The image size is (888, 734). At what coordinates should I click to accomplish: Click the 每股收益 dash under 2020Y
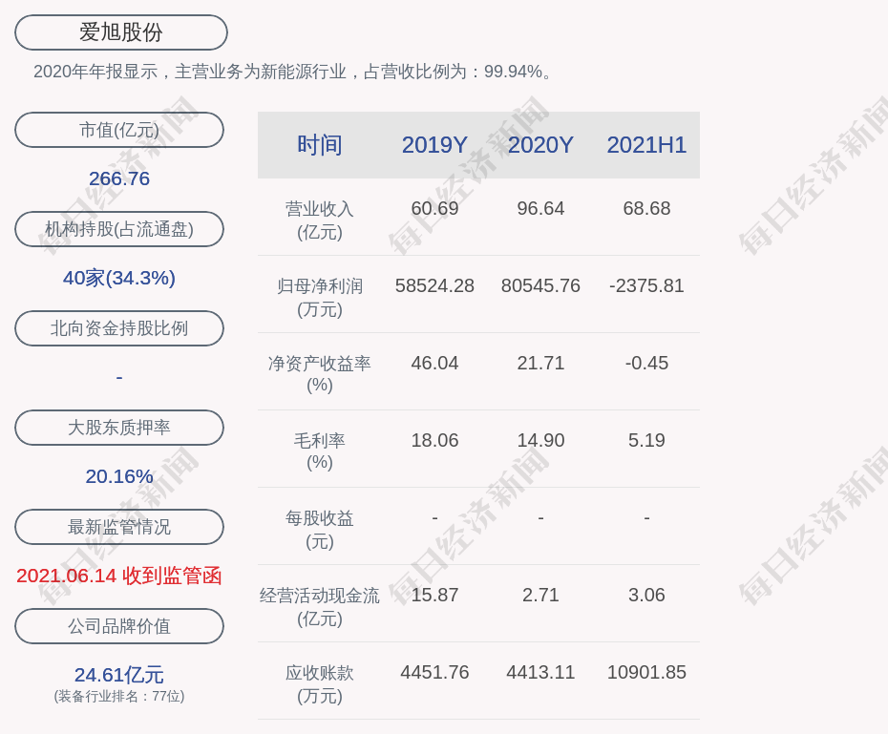pos(540,517)
